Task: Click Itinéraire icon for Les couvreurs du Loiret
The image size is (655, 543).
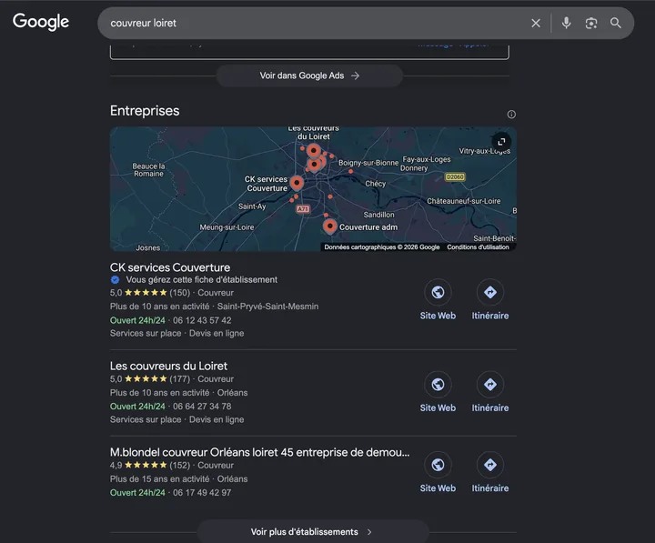Action: [x=490, y=384]
